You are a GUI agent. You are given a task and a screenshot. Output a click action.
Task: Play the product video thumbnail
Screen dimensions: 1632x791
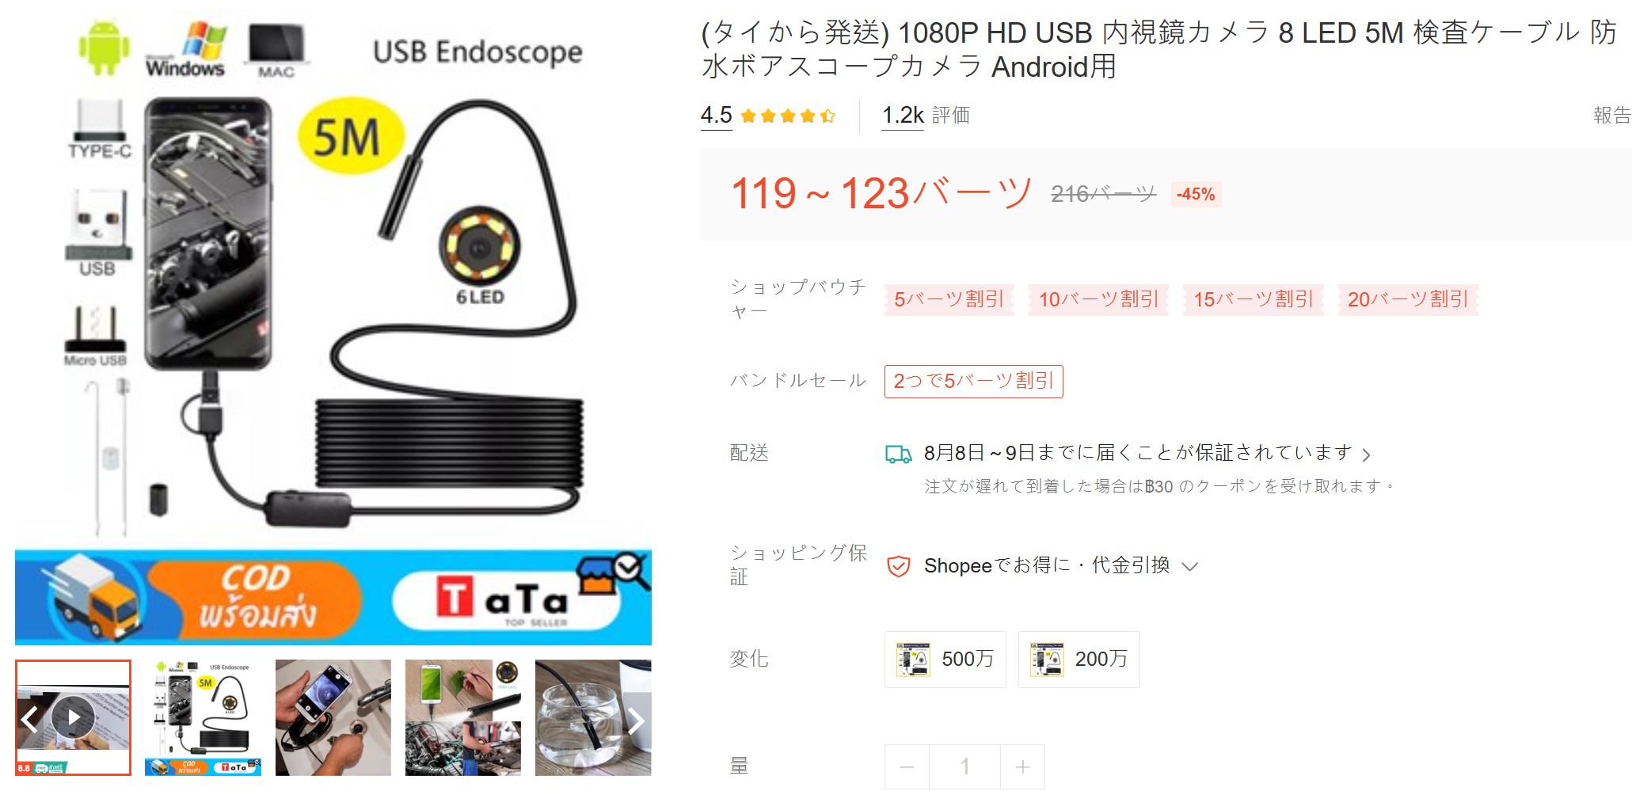click(73, 717)
